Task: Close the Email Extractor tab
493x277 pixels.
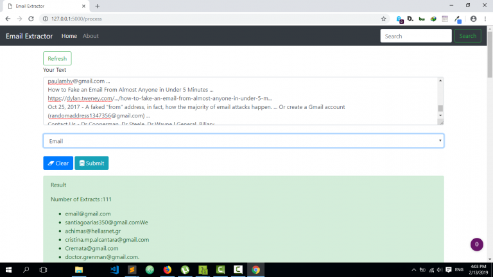Action: 83,6
